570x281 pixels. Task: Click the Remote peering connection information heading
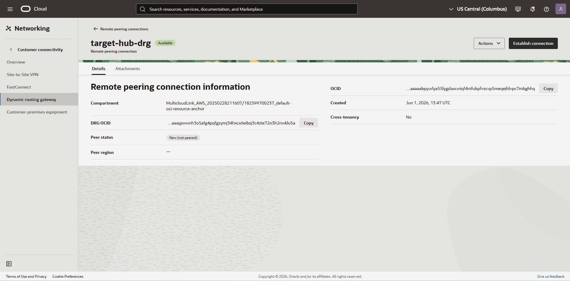coord(170,87)
